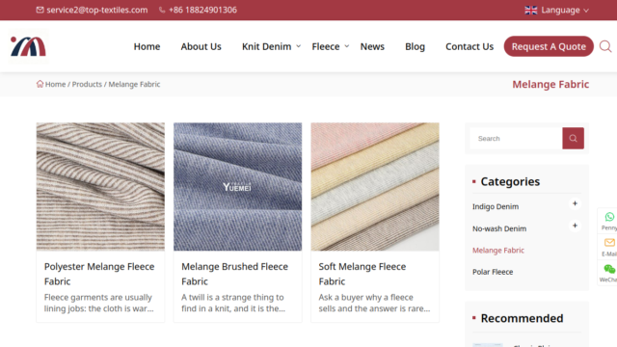
Task: Click the home icon in breadcrumb
Action: 40,84
